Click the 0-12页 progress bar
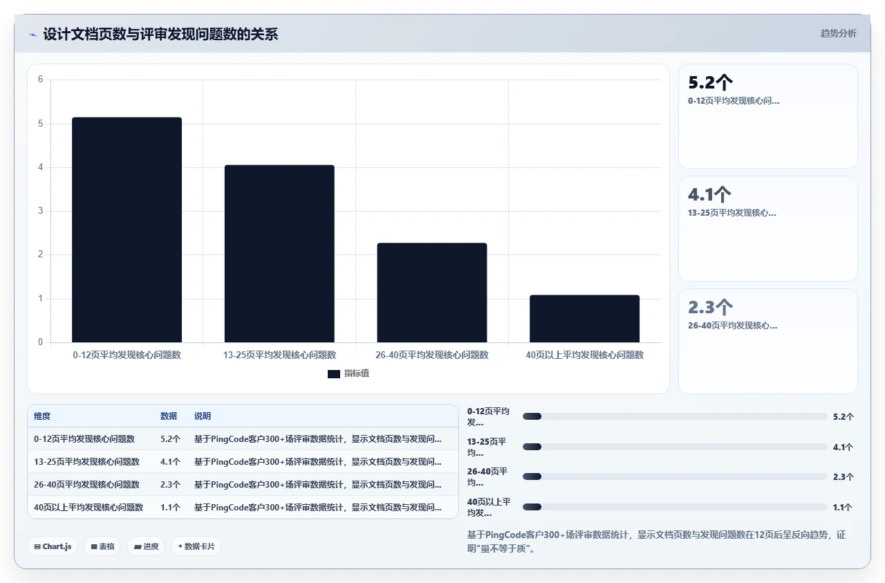885x583 pixels. click(675, 416)
